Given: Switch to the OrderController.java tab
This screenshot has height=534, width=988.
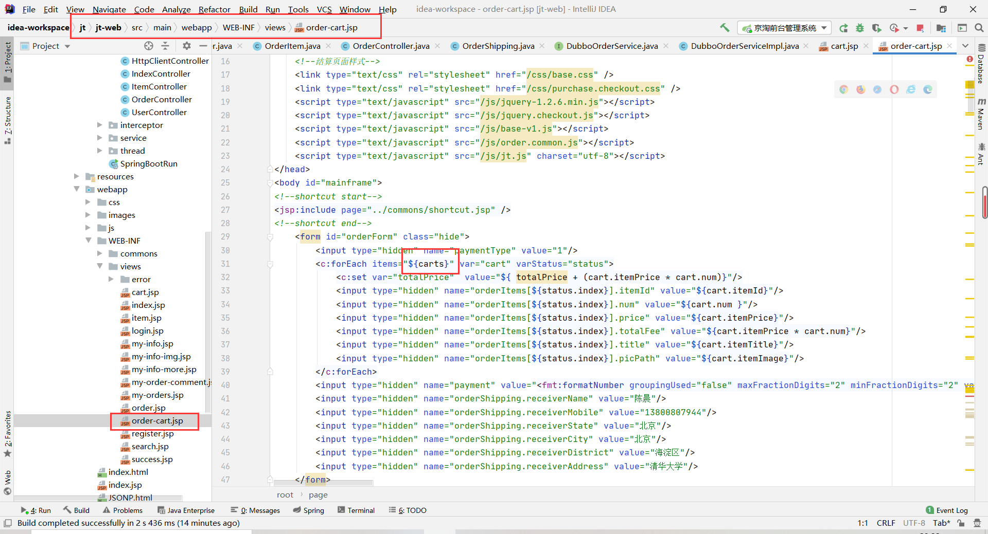Looking at the screenshot, I should click(391, 46).
